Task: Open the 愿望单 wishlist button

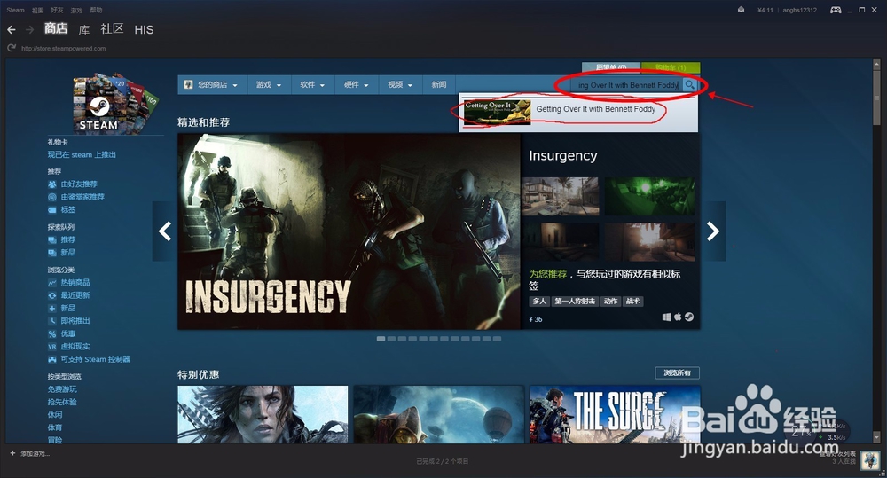Action: (611, 68)
